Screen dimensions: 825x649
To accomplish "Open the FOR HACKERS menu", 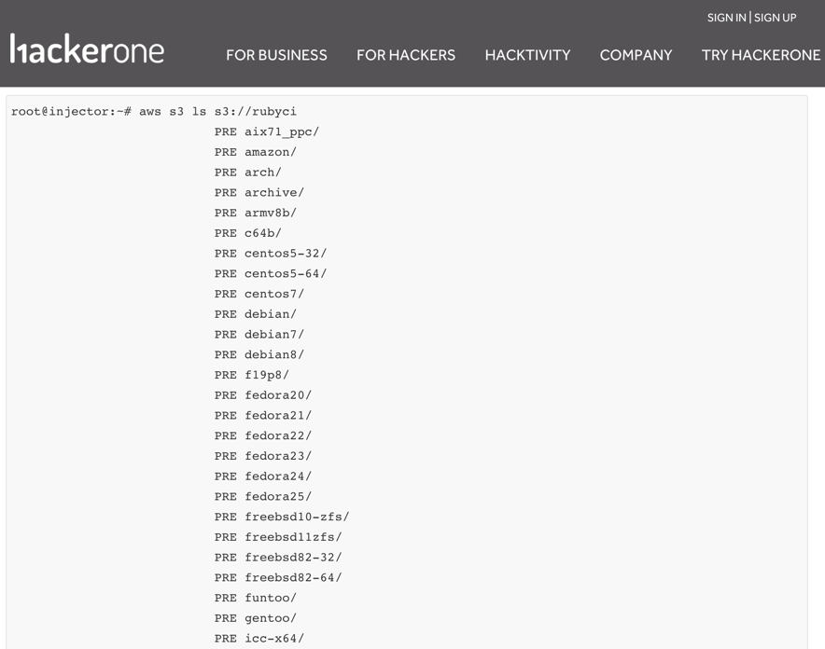I will (406, 55).
